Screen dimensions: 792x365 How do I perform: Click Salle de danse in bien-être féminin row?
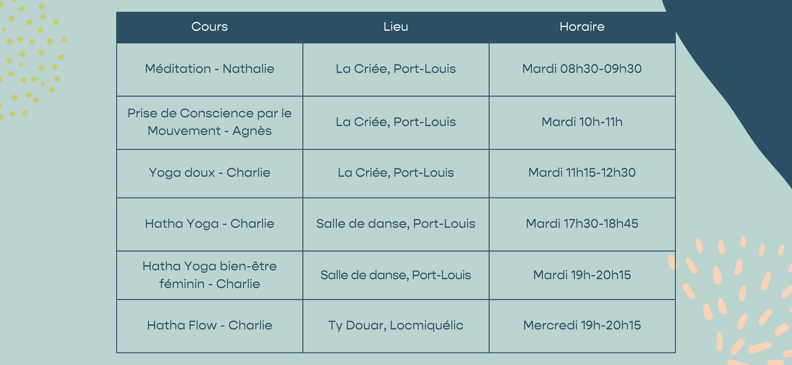coord(396,275)
